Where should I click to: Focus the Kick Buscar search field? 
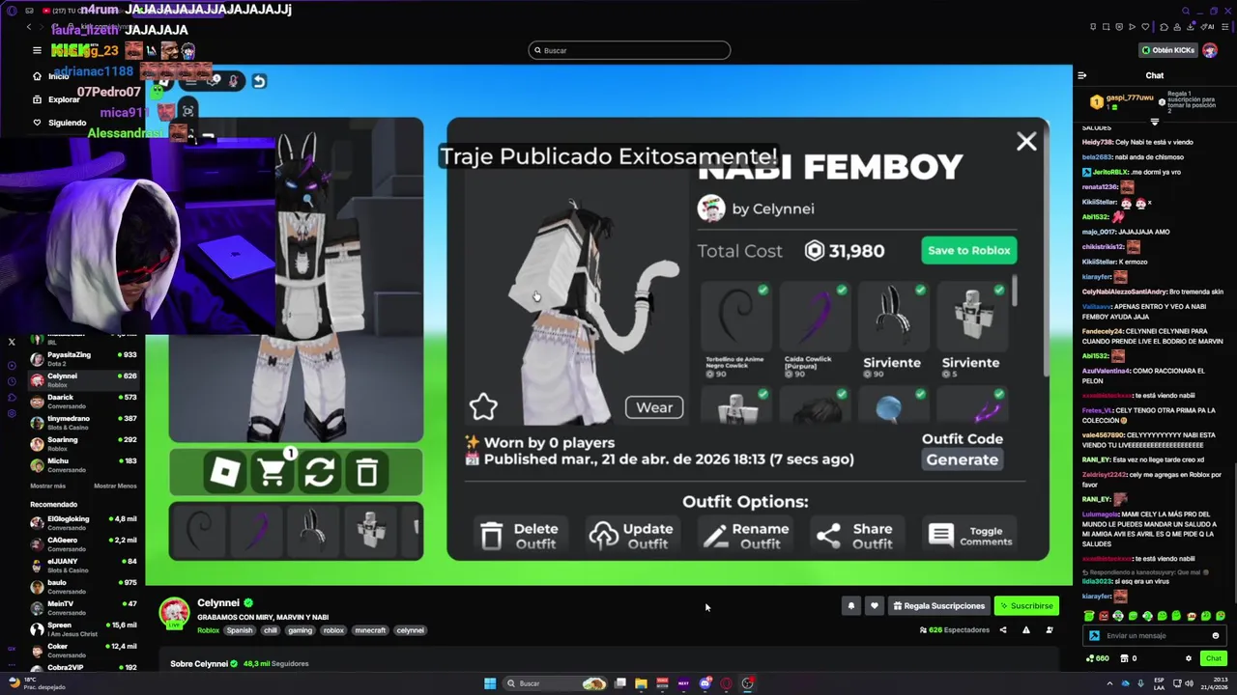pyautogui.click(x=629, y=50)
